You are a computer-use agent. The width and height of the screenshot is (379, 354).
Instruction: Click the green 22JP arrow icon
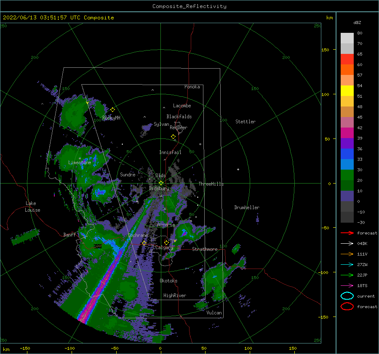tap(347, 275)
